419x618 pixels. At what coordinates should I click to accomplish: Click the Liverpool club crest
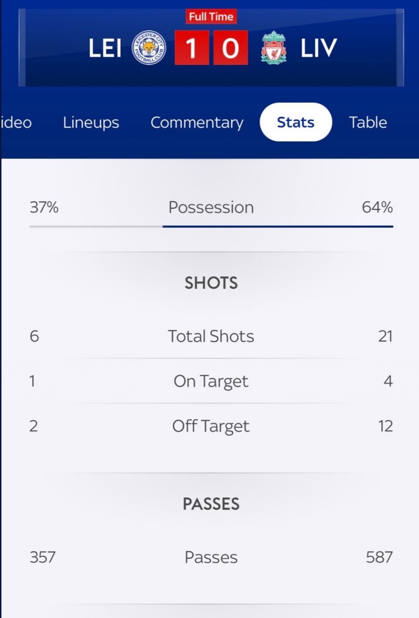pos(274,47)
